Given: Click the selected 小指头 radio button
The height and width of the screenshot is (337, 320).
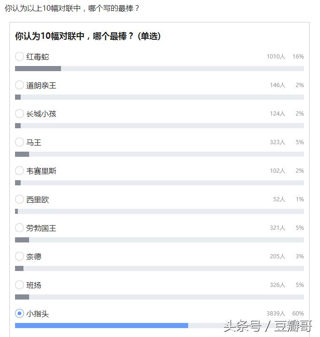Looking at the screenshot, I should [19, 313].
